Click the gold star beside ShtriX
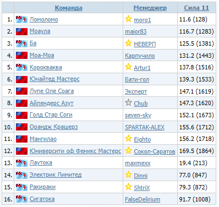This screenshot has width=219, height=207. click(128, 187)
